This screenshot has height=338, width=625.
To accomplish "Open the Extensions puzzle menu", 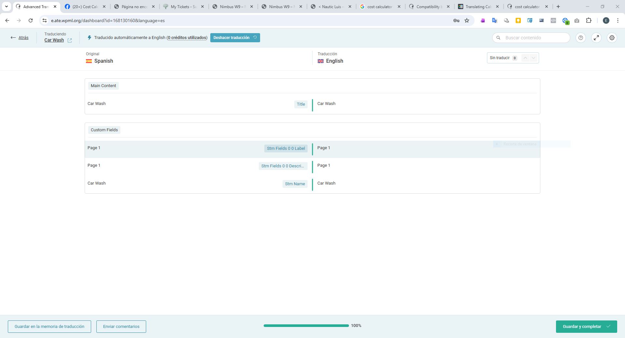I will [589, 20].
